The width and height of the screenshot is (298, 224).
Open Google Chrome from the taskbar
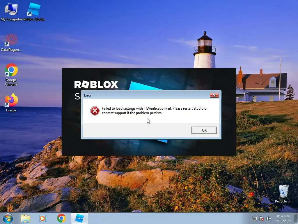click(x=61, y=218)
